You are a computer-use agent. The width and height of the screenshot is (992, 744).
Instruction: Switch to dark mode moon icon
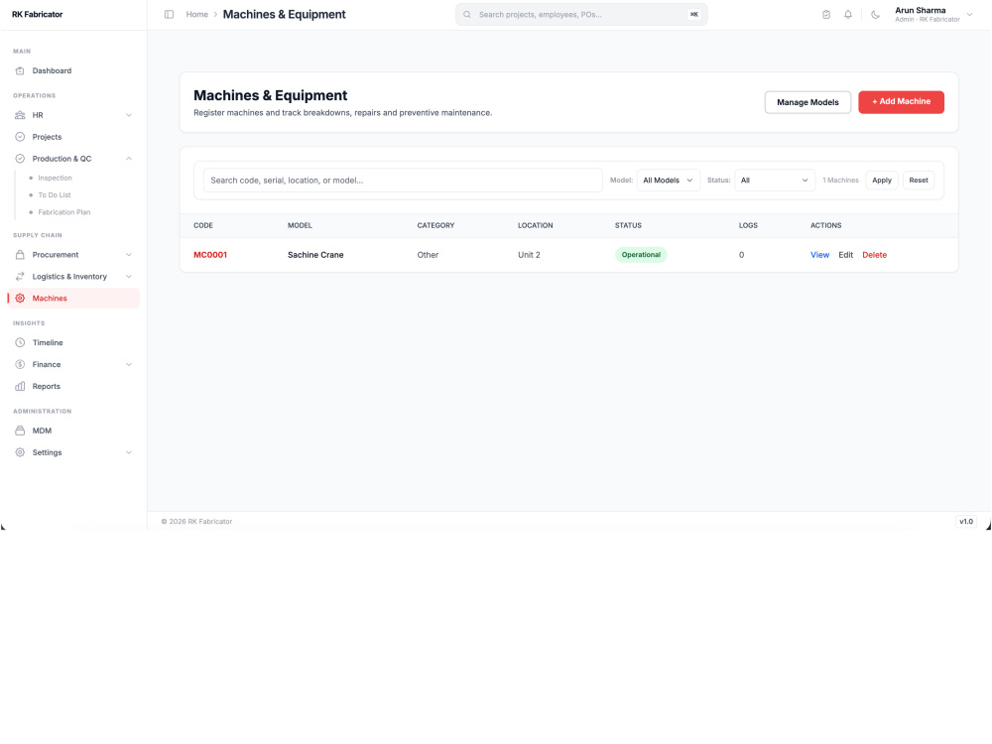click(876, 15)
